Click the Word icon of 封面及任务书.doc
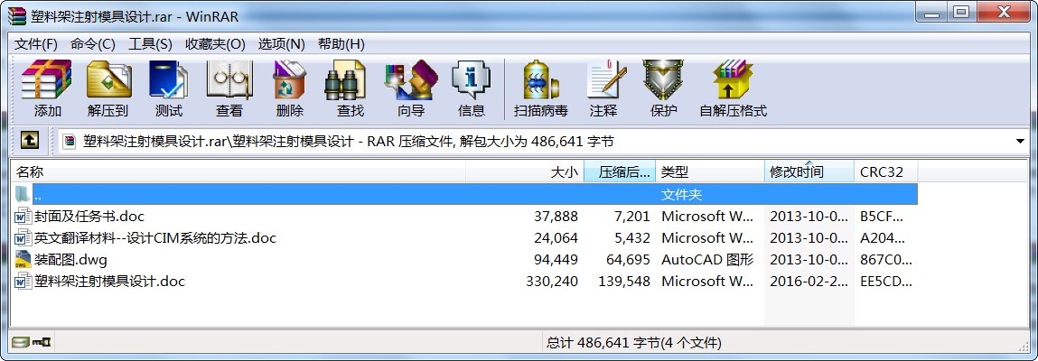This screenshot has width=1038, height=361. click(23, 217)
